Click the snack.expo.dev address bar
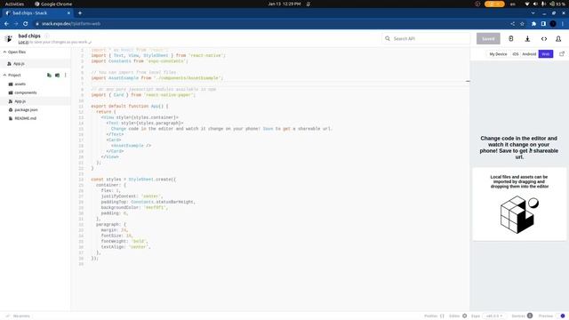Image resolution: width=569 pixels, height=320 pixels. 268,24
